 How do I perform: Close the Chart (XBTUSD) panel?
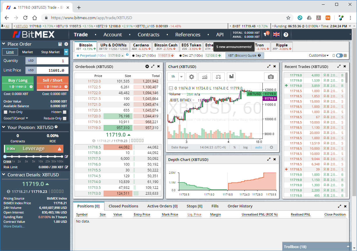(x=275, y=67)
